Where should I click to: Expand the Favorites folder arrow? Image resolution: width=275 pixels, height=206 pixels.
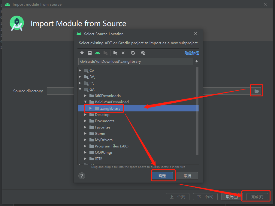pyautogui.click(x=85, y=127)
